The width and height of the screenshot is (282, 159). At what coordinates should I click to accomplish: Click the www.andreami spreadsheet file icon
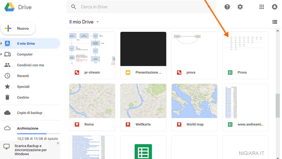230,124
